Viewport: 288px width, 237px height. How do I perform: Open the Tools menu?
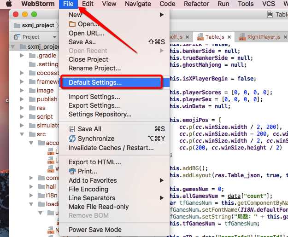point(246,4)
